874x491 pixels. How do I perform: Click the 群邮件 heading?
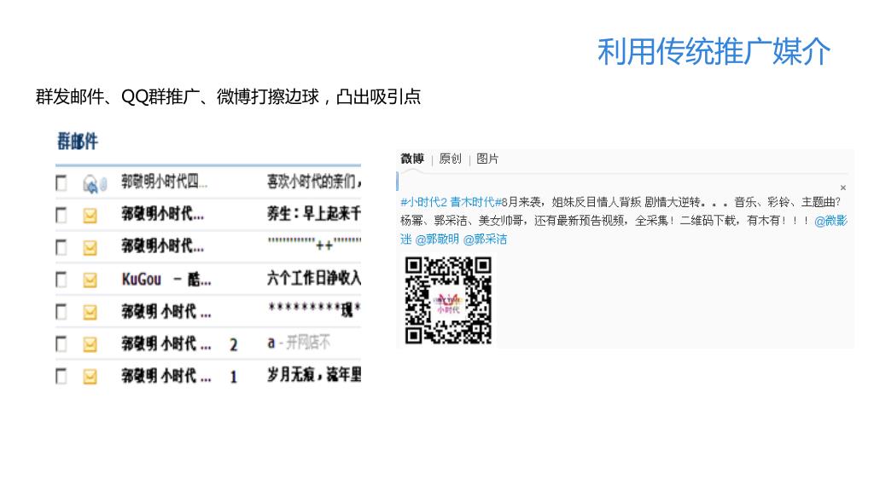coord(78,142)
